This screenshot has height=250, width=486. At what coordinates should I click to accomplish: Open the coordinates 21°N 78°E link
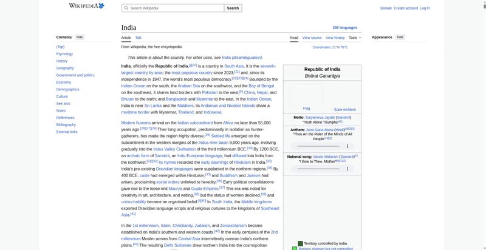(330, 47)
